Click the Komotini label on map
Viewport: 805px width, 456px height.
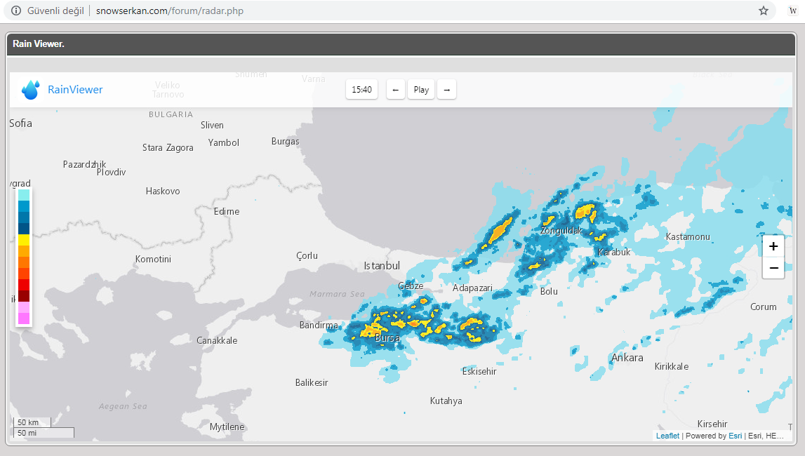point(153,259)
